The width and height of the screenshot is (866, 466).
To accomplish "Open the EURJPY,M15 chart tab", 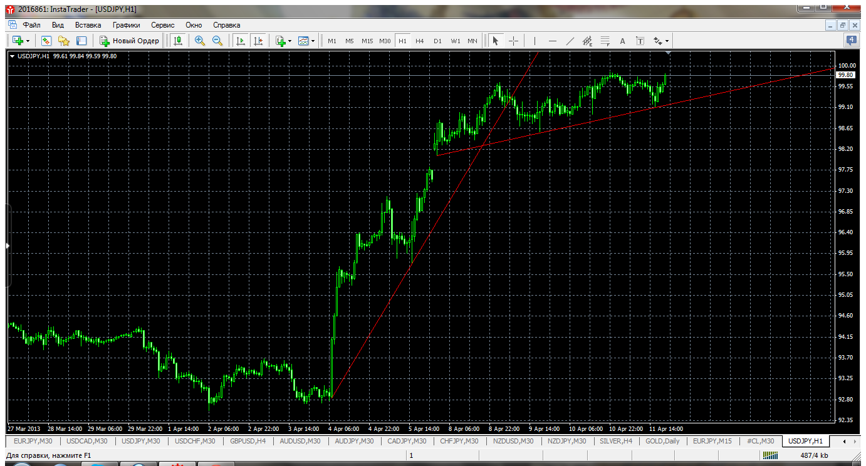I will [x=712, y=442].
